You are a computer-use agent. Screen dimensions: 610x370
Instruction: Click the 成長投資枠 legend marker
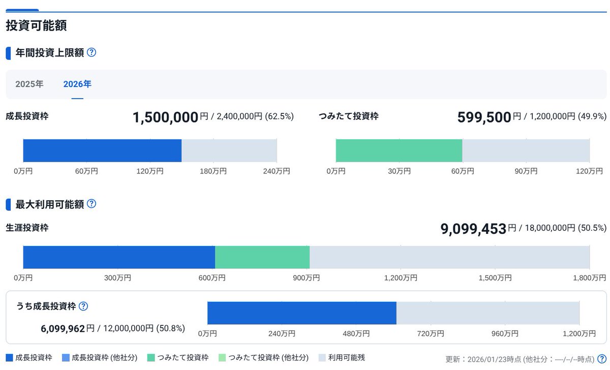pos(8,357)
